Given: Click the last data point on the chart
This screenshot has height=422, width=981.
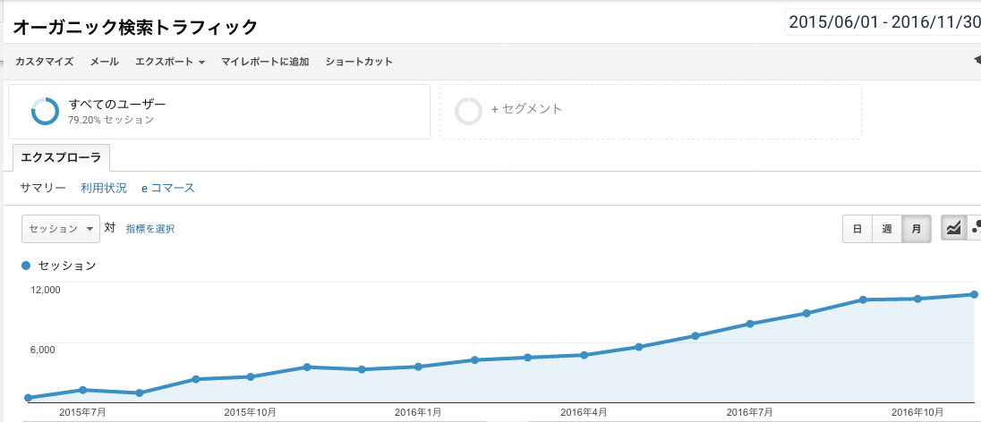Looking at the screenshot, I should pos(974,294).
